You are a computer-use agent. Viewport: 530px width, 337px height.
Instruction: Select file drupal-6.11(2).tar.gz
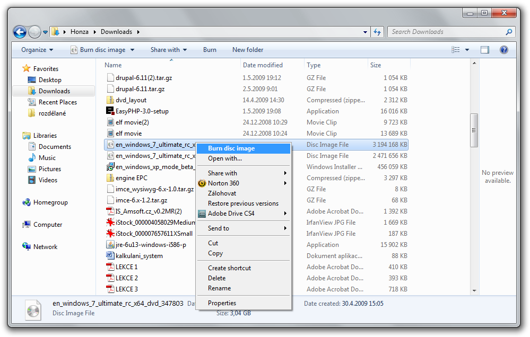(x=144, y=78)
